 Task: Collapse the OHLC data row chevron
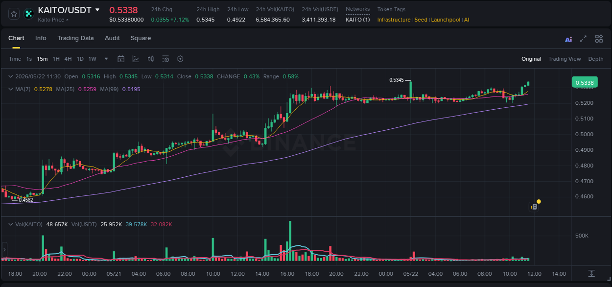11,76
